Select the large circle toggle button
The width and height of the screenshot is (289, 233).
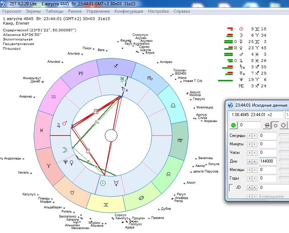pos(283,125)
